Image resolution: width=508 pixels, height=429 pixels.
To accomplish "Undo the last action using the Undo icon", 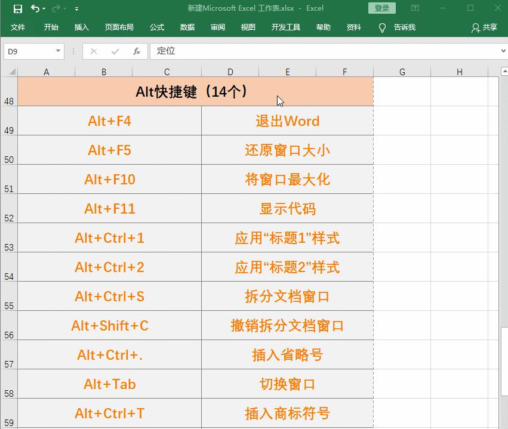I will pyautogui.click(x=35, y=8).
